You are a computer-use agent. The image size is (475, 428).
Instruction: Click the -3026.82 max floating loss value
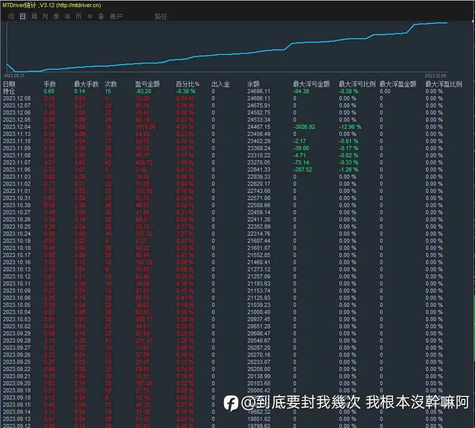[304, 127]
